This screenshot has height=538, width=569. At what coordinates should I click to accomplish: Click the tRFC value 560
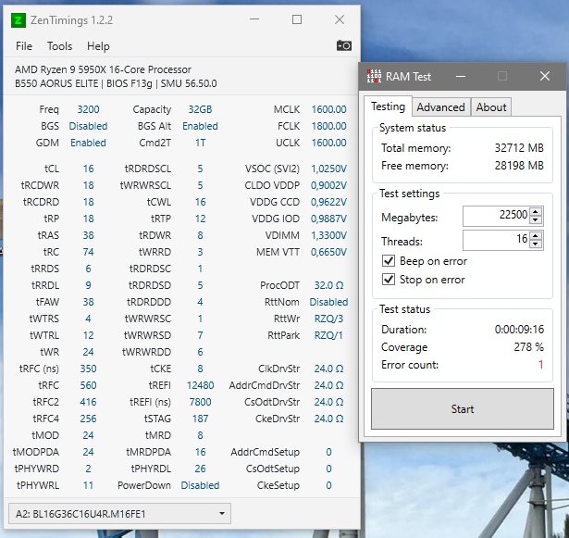tap(88, 385)
